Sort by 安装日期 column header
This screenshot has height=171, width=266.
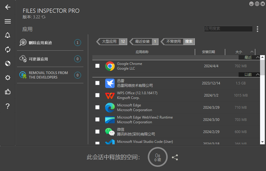tap(209, 52)
